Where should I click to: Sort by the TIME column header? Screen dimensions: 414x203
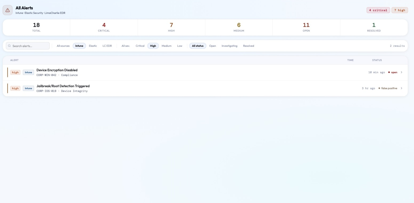[x=350, y=60]
